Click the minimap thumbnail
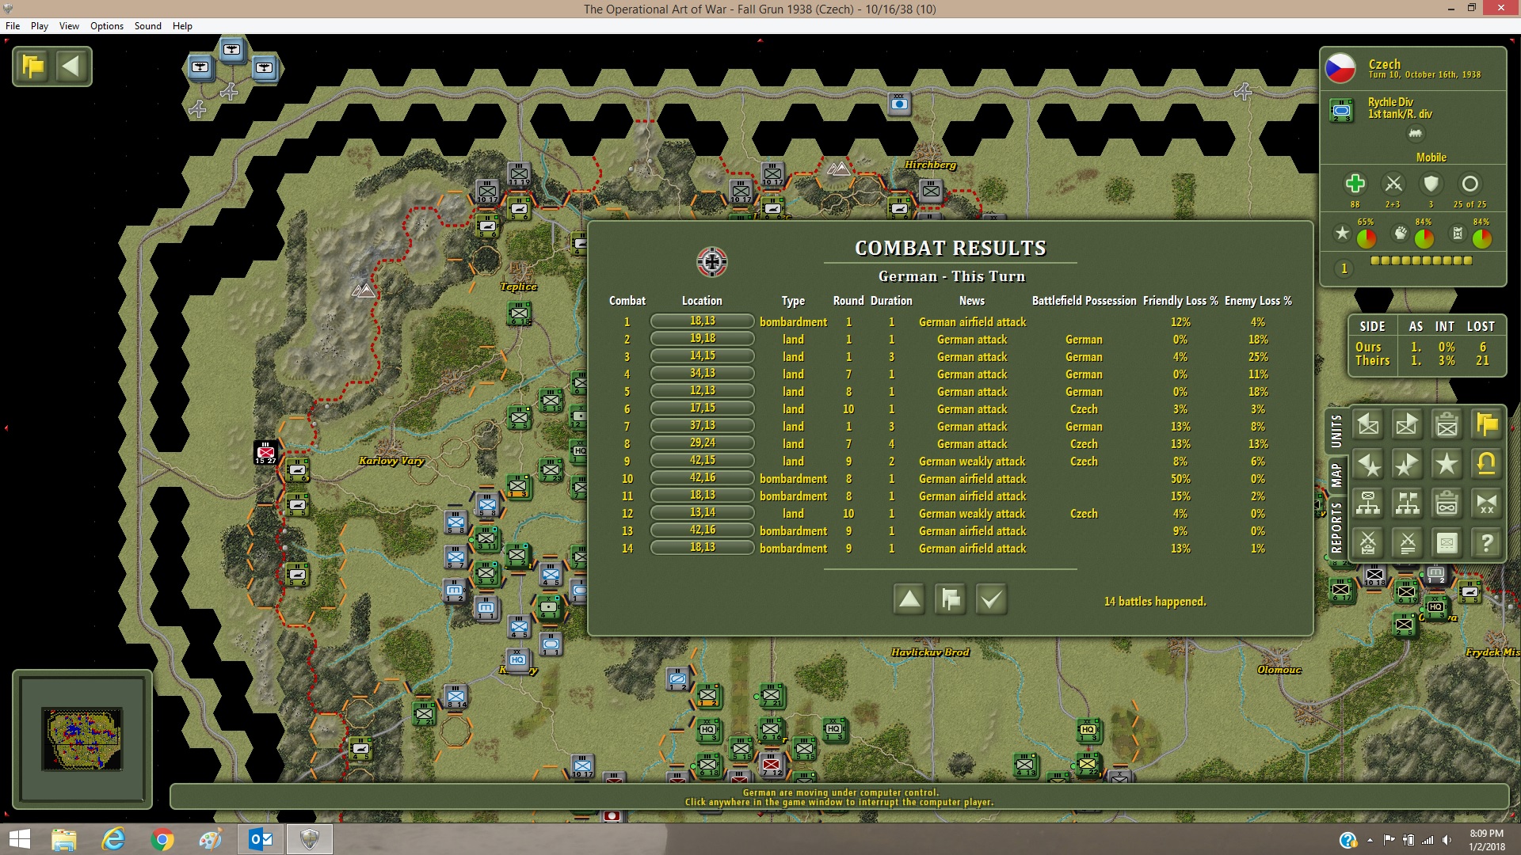1521x855 pixels. coord(82,738)
